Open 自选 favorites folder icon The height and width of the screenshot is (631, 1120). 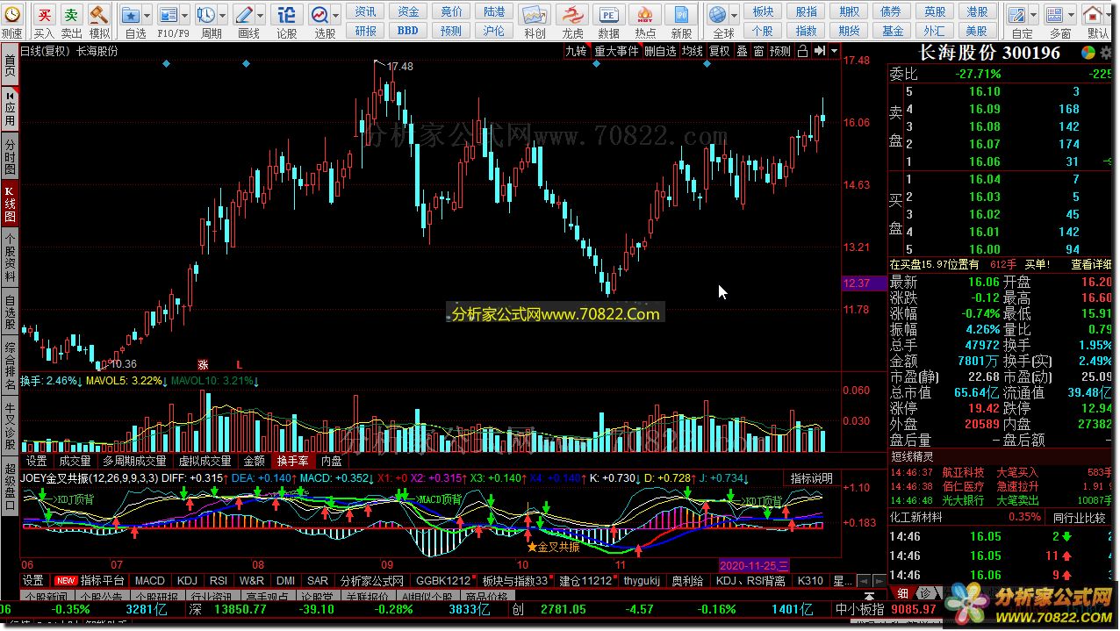[130, 15]
